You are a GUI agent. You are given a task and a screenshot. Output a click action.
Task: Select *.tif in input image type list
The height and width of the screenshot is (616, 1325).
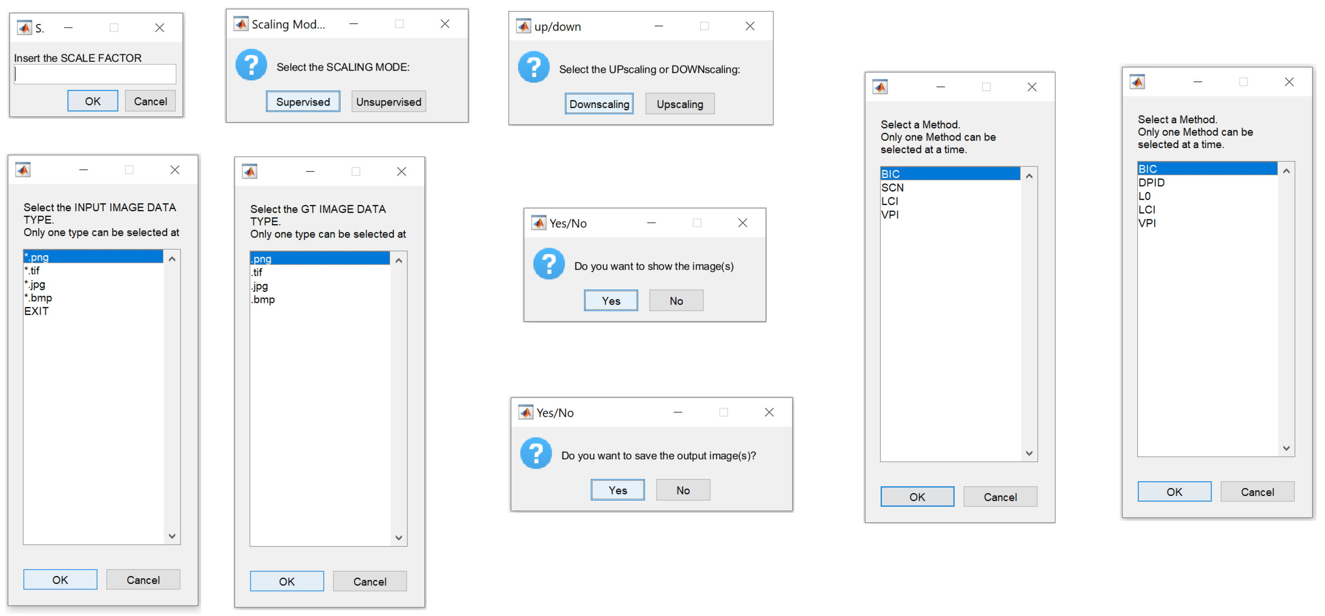pos(32,270)
